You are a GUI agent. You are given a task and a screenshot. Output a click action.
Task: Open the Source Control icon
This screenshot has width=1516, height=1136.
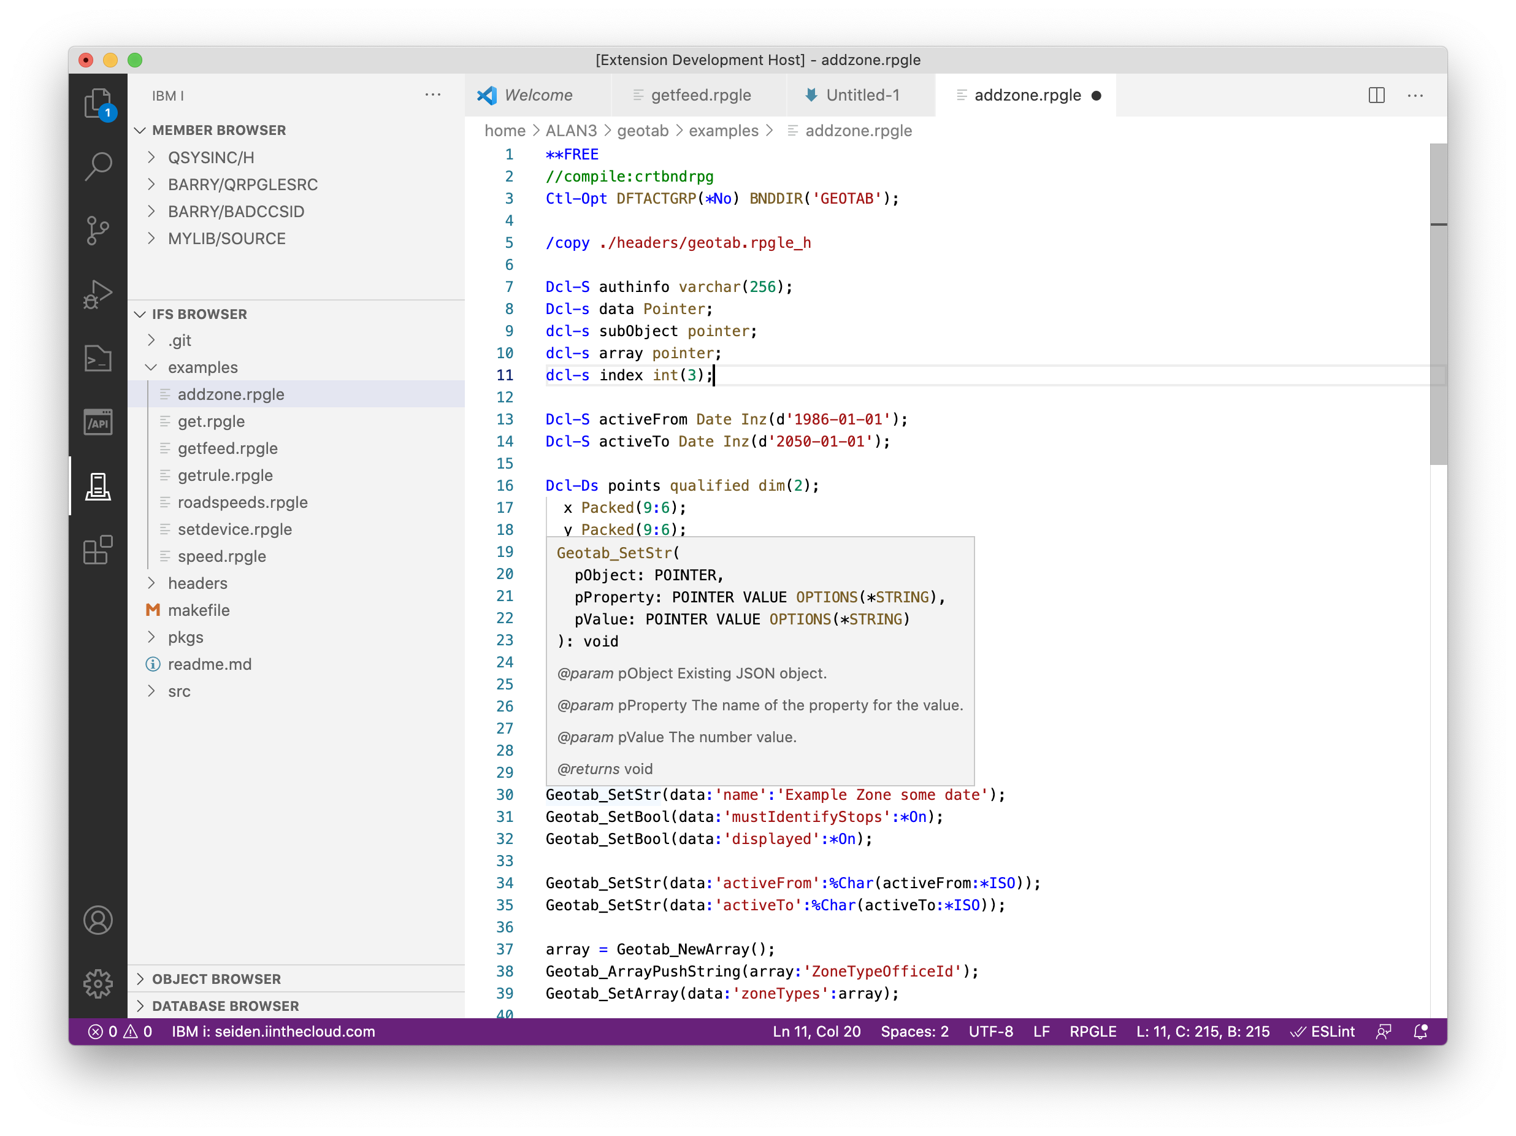[98, 229]
